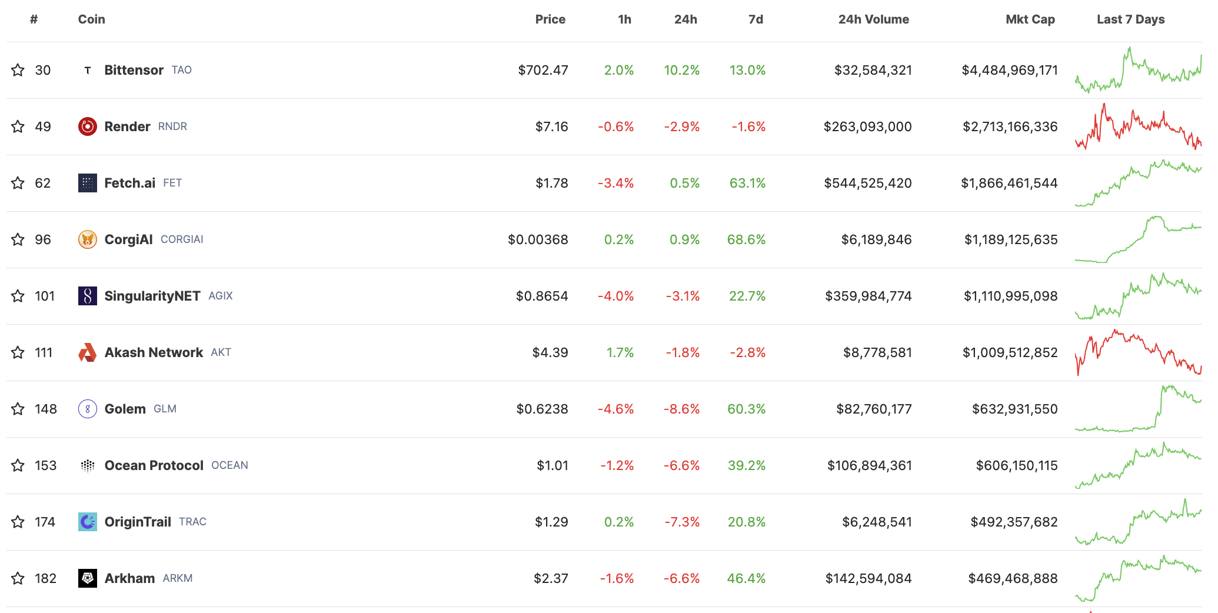Click the $142,594,084 volume value

click(868, 578)
